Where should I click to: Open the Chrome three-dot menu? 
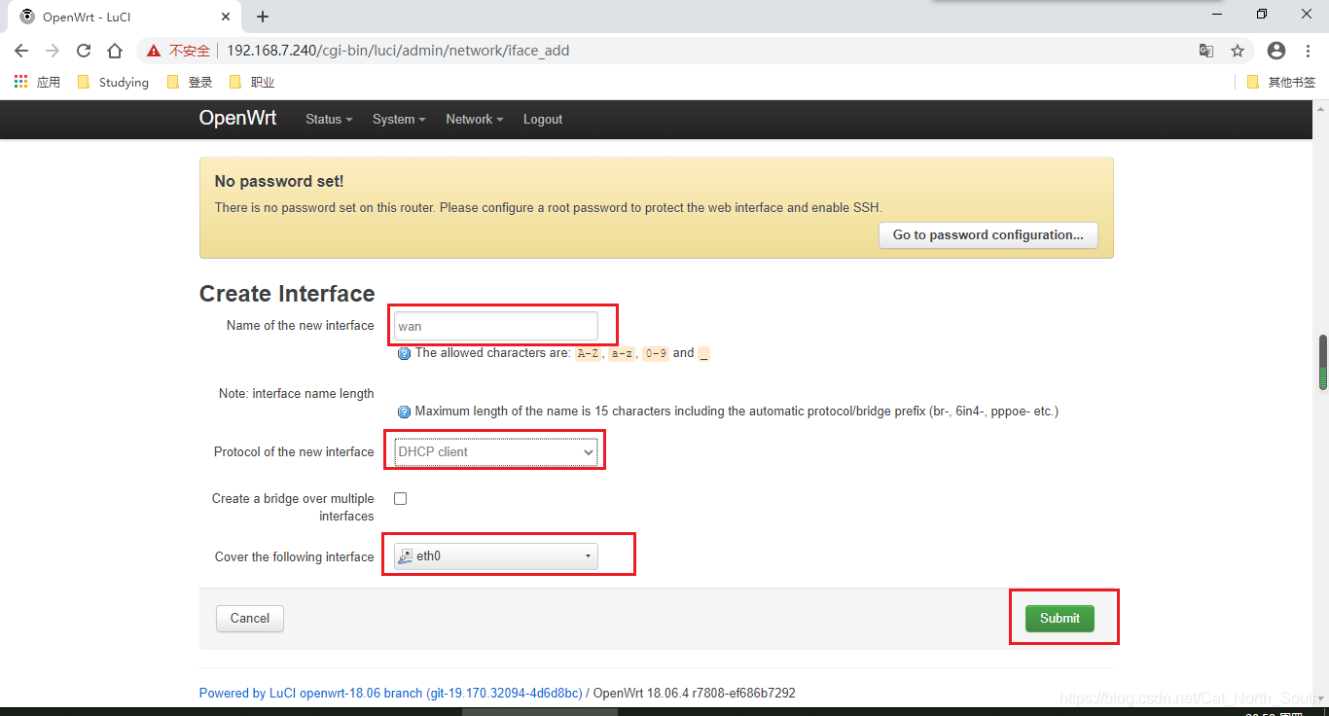point(1309,51)
